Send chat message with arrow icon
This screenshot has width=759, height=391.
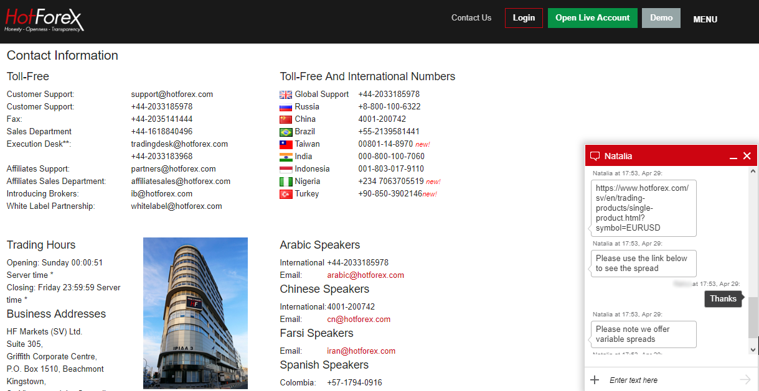click(x=745, y=380)
